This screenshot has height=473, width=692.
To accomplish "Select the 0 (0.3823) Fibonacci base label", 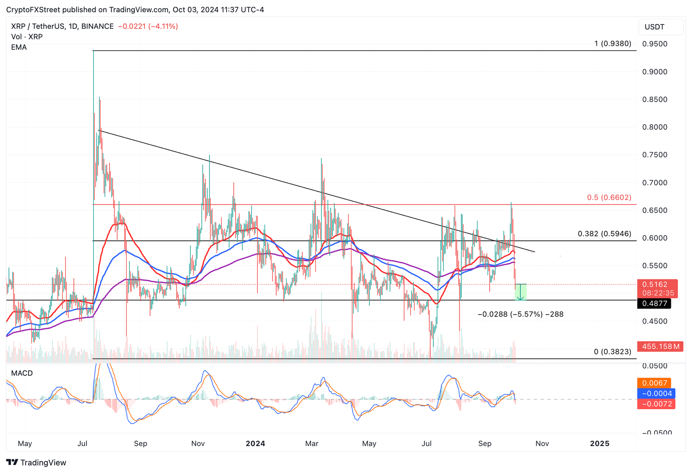I will pyautogui.click(x=612, y=351).
